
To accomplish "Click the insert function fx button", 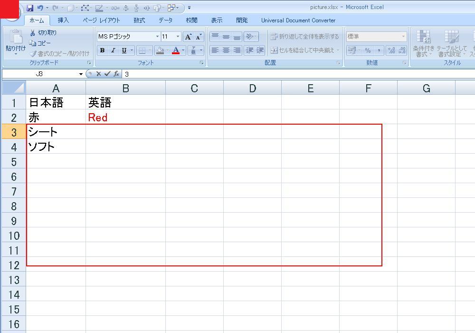I will click(116, 74).
